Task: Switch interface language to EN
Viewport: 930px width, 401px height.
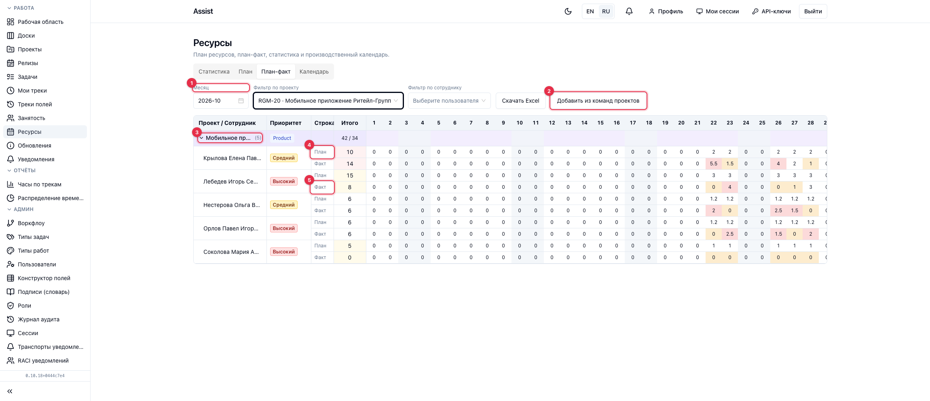Action: (x=590, y=11)
